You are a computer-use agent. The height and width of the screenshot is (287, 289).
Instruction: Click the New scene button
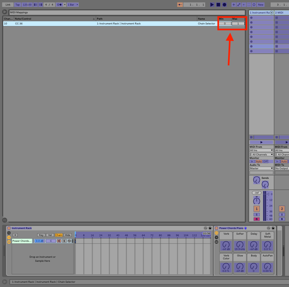(x=261, y=5)
